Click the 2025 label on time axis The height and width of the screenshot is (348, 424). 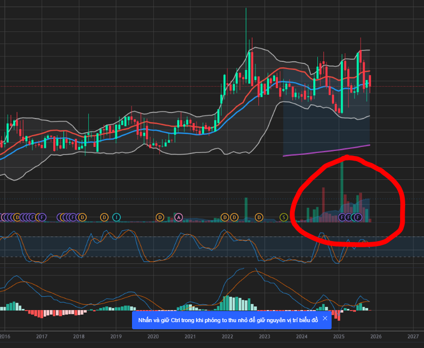pyautogui.click(x=339, y=336)
